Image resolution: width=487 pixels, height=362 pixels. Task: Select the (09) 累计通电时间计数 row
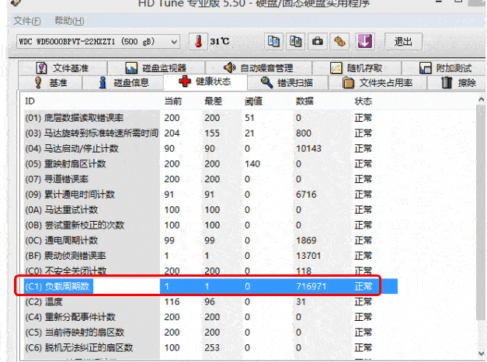pyautogui.click(x=210, y=195)
